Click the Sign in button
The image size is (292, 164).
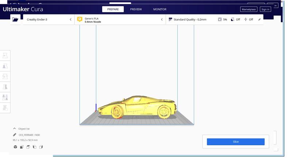[265, 9]
